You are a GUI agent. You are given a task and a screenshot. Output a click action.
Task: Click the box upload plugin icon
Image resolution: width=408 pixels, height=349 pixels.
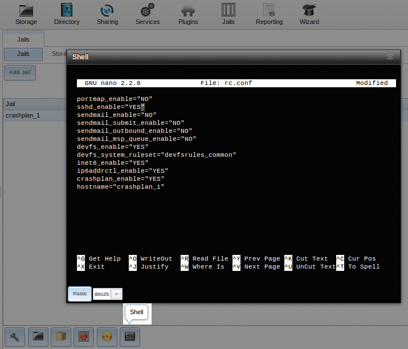coord(61,337)
